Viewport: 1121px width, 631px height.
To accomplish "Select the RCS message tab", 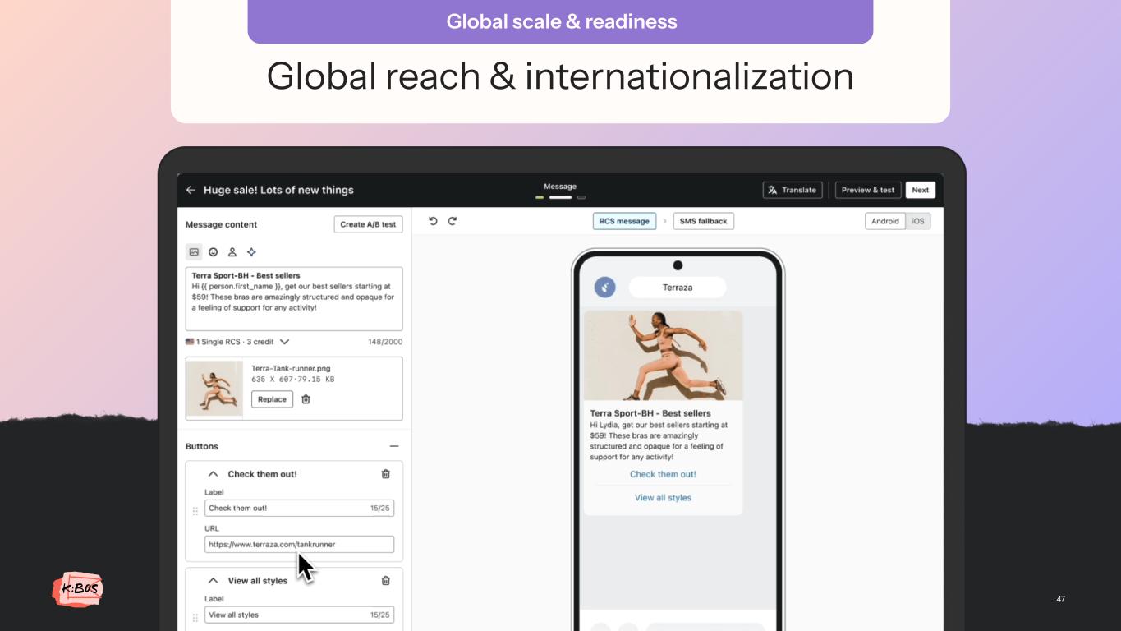I will click(624, 221).
